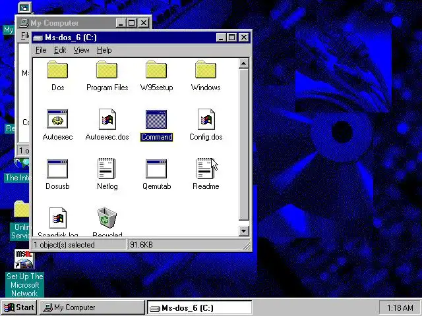Image resolution: width=422 pixels, height=316 pixels.
Task: Switch to My Computer taskbar button
Action: 92,307
